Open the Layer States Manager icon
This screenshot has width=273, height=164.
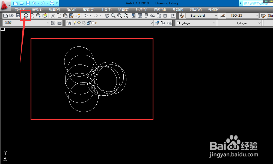pos(169,23)
